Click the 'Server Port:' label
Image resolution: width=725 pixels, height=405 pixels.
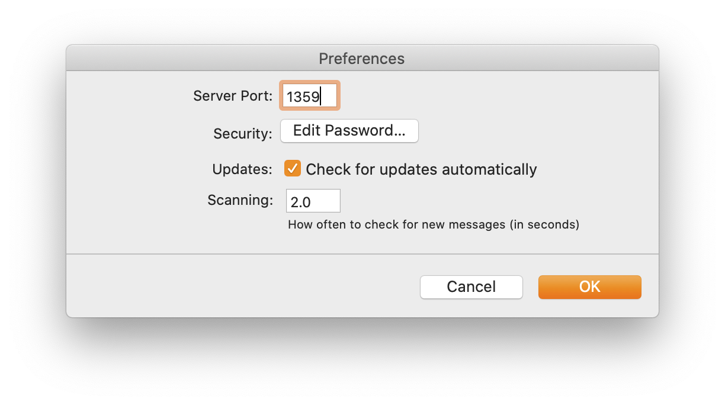233,96
